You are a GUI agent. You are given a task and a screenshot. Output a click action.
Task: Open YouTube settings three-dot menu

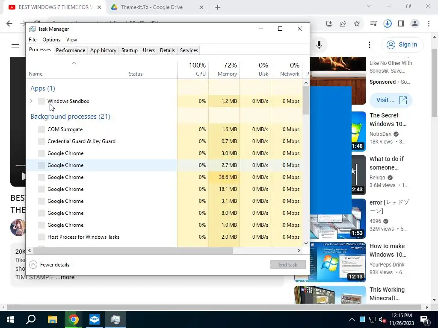(x=369, y=44)
